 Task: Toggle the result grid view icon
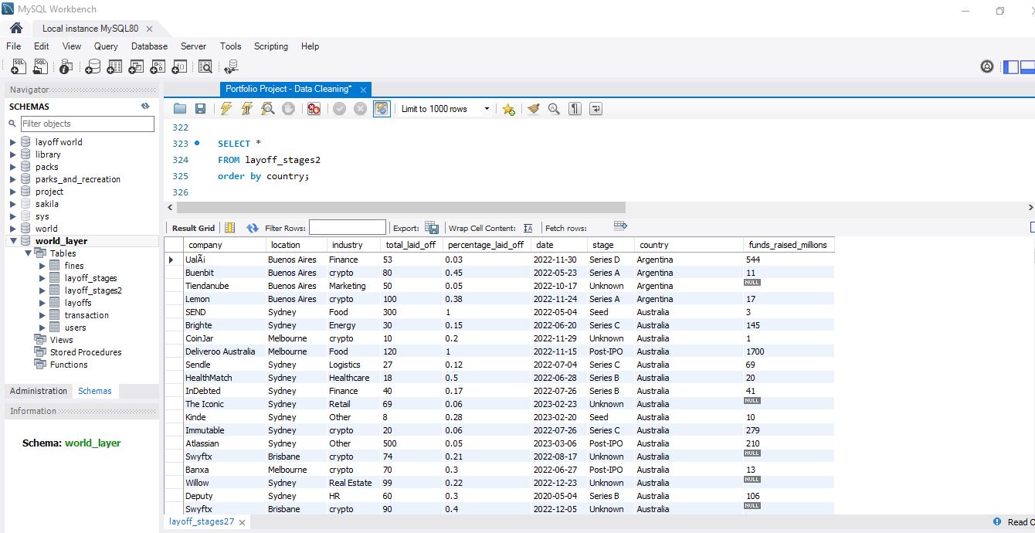[229, 228]
